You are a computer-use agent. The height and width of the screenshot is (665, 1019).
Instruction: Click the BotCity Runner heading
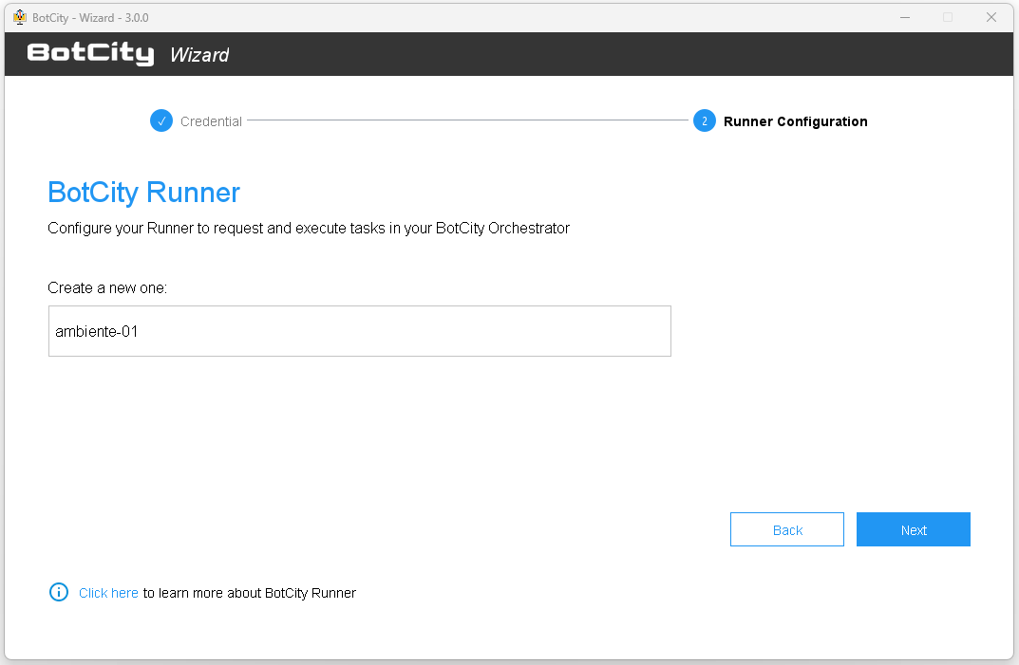143,193
